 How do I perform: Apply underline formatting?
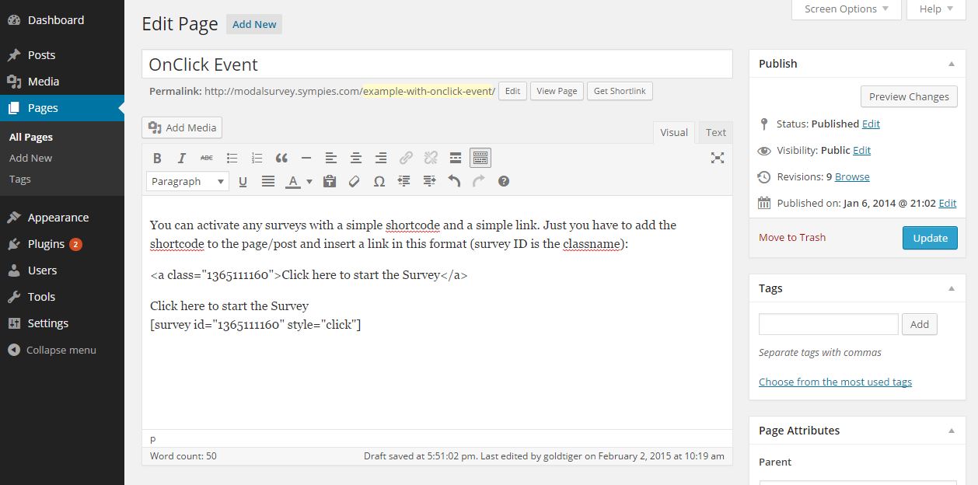pos(243,181)
